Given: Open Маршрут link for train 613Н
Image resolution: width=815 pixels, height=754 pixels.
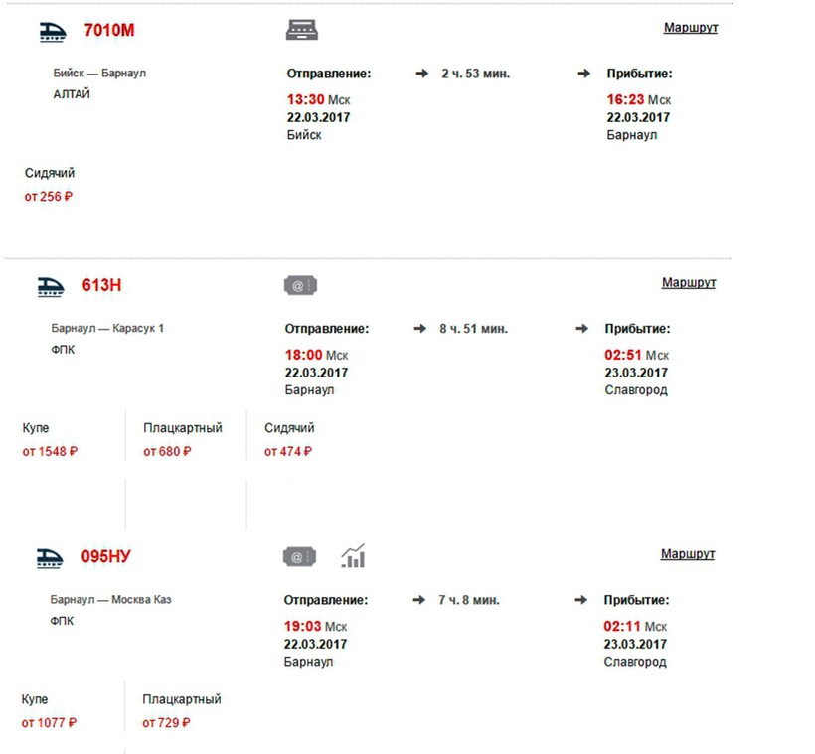Looking at the screenshot, I should click(x=689, y=283).
